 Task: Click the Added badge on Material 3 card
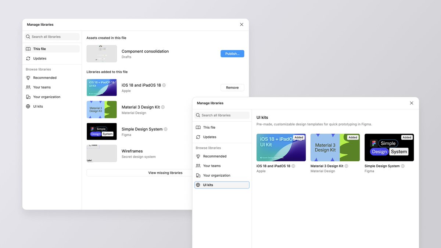pyautogui.click(x=353, y=137)
